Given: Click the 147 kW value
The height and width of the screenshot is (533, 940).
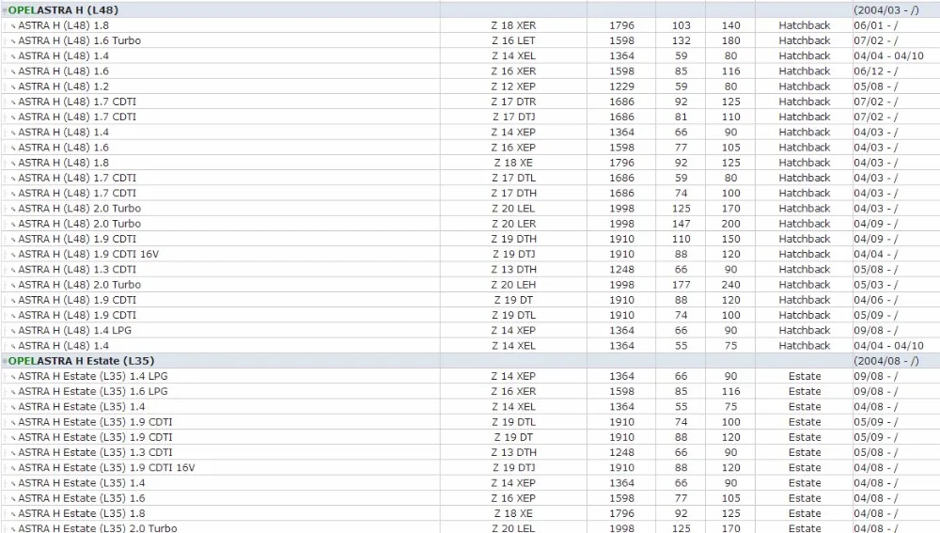Looking at the screenshot, I should [681, 224].
